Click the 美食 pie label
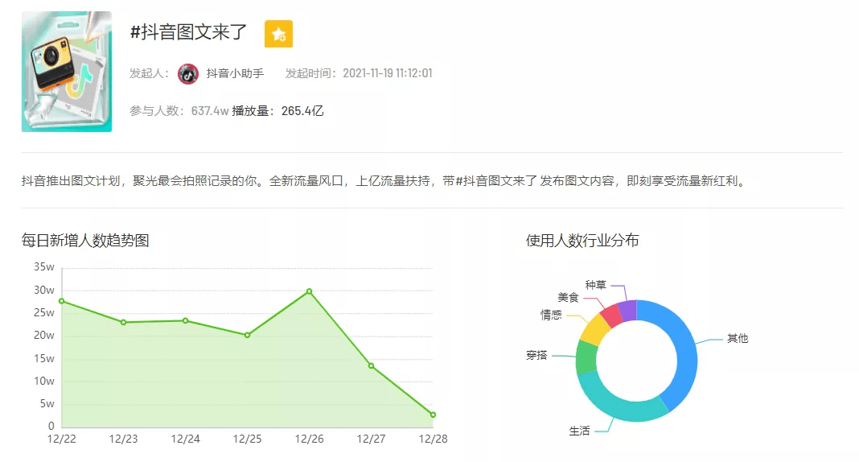Image resolution: width=859 pixels, height=462 pixels. pos(568,298)
